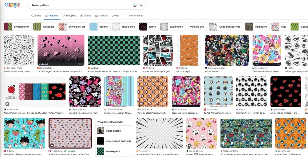Select the green wallpaper filter chip
This screenshot has height=158, width=308.
coord(45,27)
